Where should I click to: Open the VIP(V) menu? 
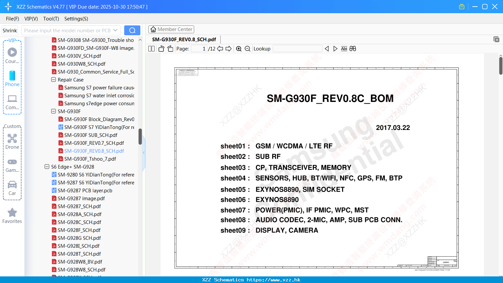31,19
